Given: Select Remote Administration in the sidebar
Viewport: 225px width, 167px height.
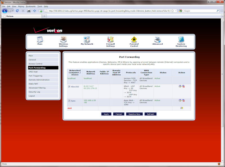Looking at the screenshot, I should coord(43,80).
